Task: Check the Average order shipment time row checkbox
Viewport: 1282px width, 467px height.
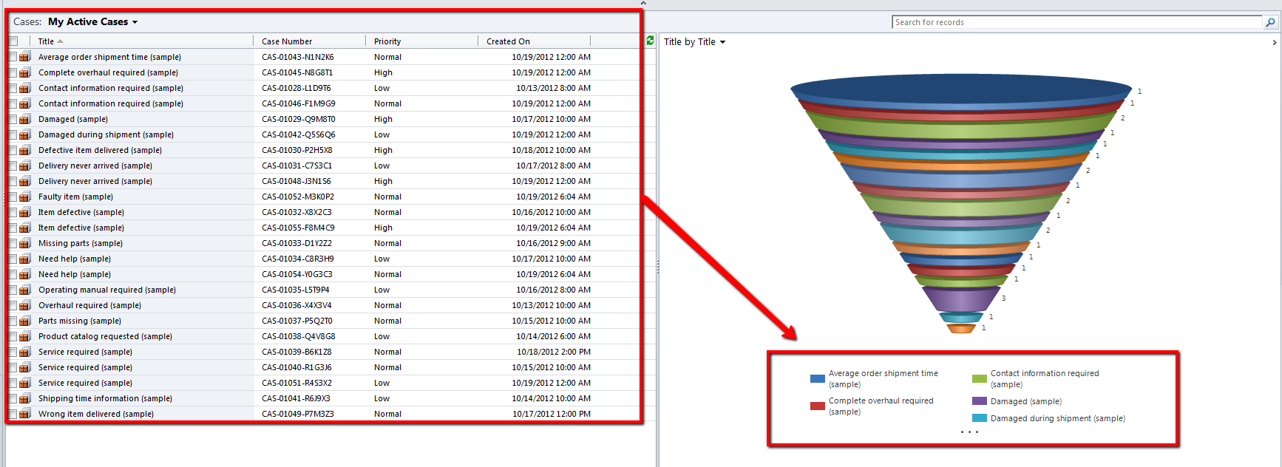Action: [13, 57]
